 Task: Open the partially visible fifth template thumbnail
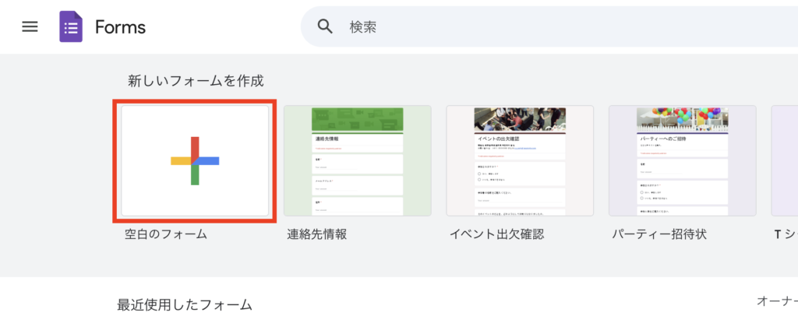tap(785, 161)
